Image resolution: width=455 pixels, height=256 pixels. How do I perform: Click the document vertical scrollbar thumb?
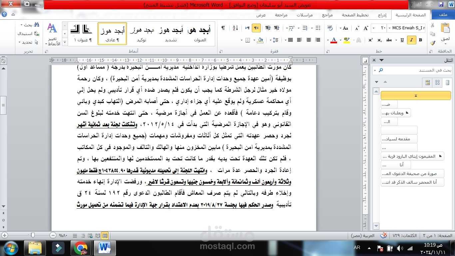(3, 106)
